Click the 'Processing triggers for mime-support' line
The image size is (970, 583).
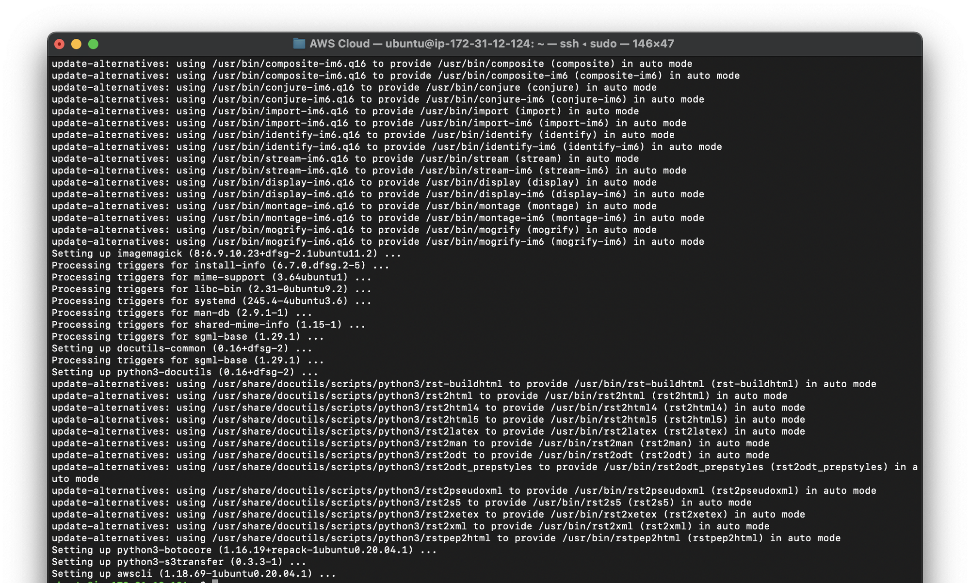211,277
